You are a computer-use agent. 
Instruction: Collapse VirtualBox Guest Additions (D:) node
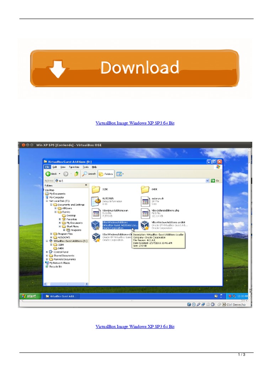(x=47, y=241)
